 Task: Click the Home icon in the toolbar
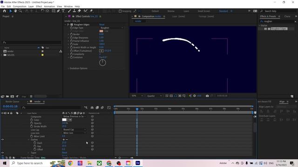[x=4, y=11]
